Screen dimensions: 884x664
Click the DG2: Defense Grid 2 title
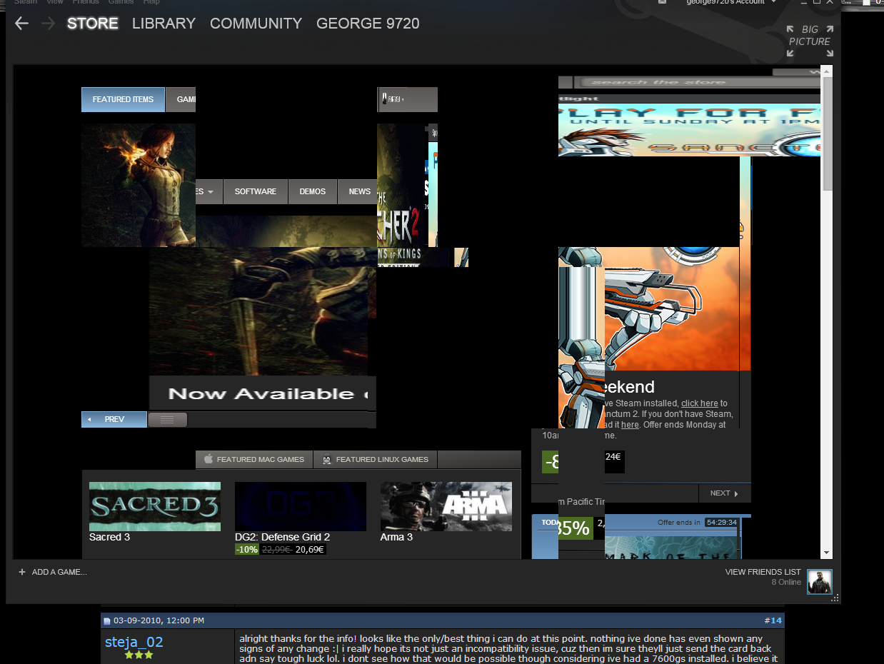coord(282,537)
